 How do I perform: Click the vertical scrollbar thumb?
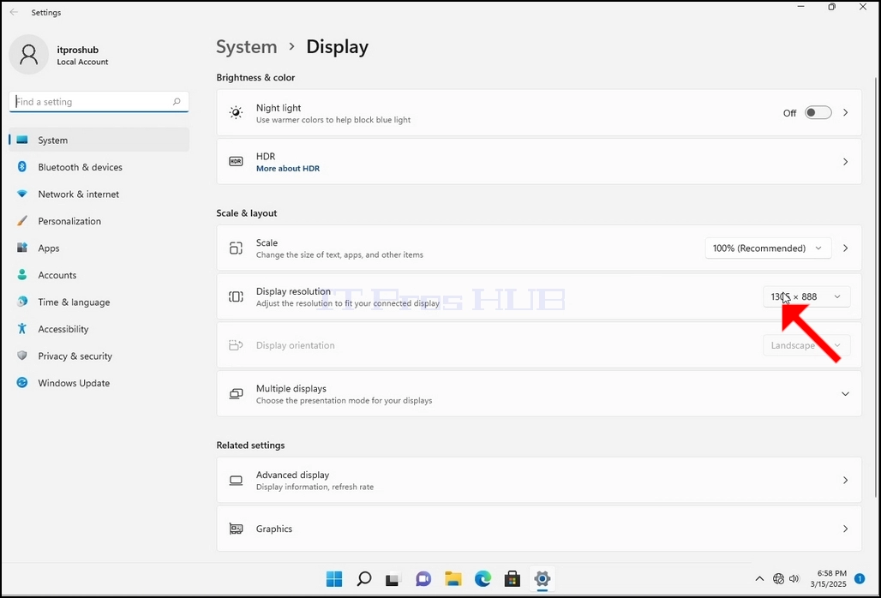coord(876,286)
